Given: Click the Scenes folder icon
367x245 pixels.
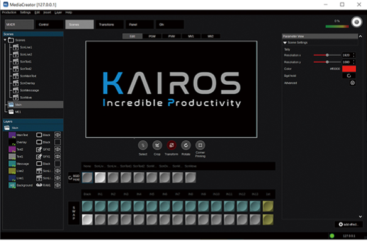Looking at the screenshot, I should 11,40.
